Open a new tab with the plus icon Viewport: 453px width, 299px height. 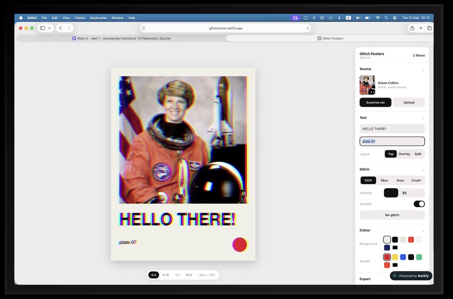pyautogui.click(x=421, y=28)
